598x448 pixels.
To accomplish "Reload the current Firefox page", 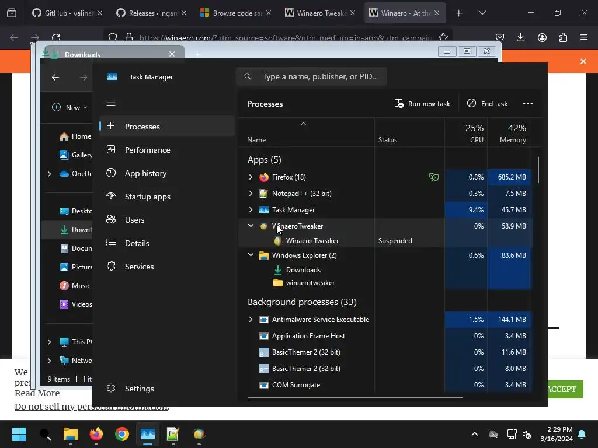I will (x=56, y=37).
